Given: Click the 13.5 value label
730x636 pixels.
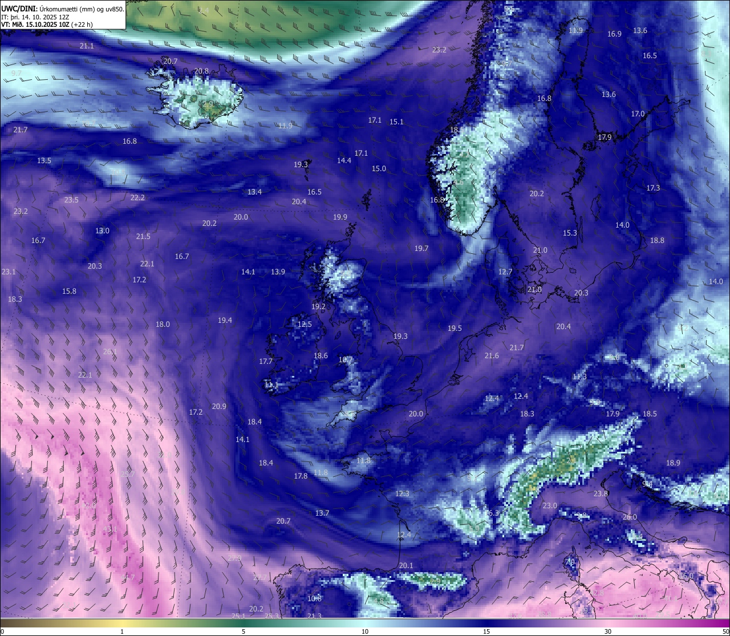Looking at the screenshot, I should coord(44,161).
